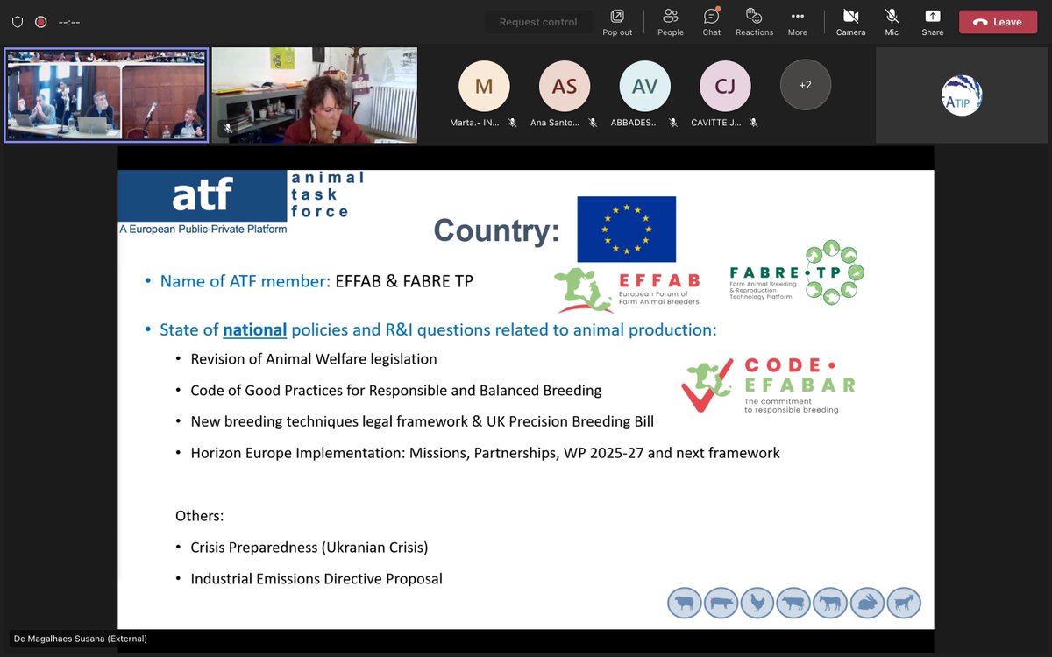Viewport: 1052px width, 657px height.
Task: Select the presenter webcam video thumbnail
Action: [x=314, y=95]
